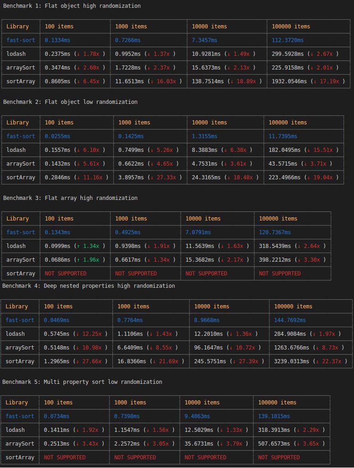The width and height of the screenshot is (354, 468).
Task: Click the 139.1015ms fast-sort cell
Action: coord(274,416)
